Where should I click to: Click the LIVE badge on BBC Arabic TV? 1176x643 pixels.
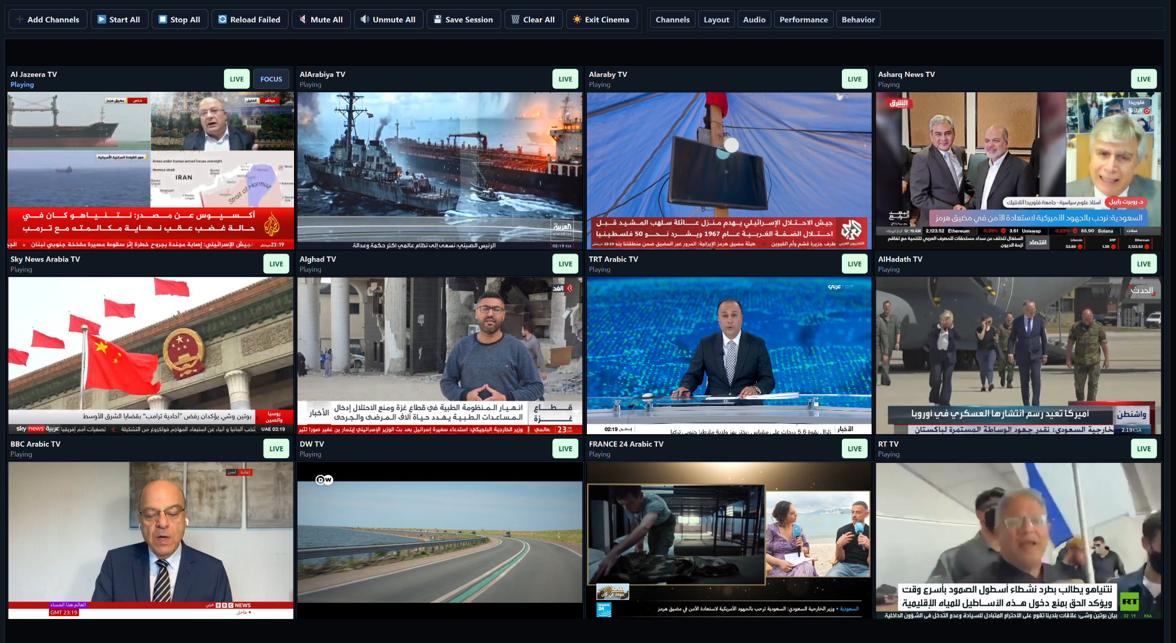coord(276,449)
